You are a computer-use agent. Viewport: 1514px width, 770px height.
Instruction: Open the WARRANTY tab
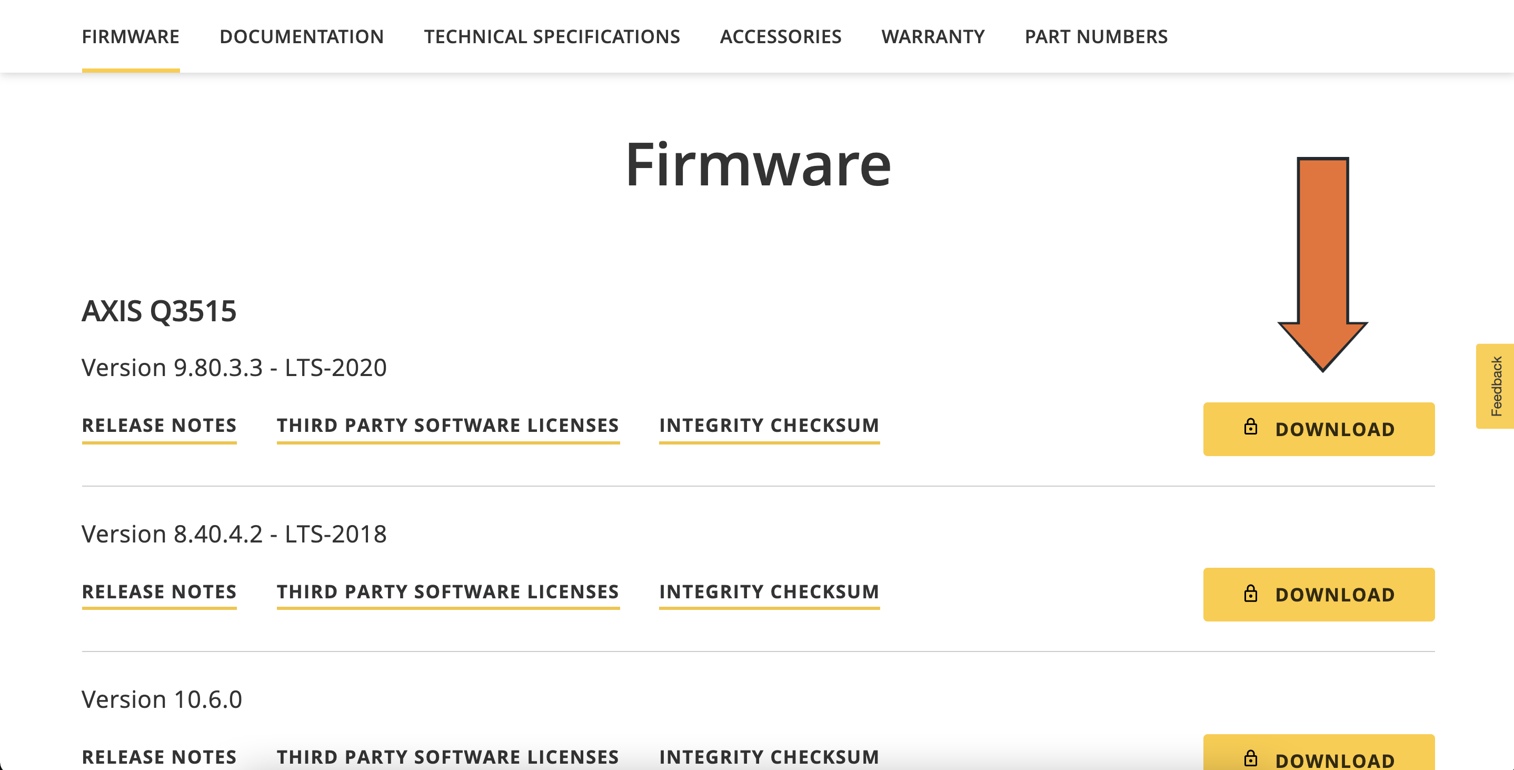coord(934,36)
